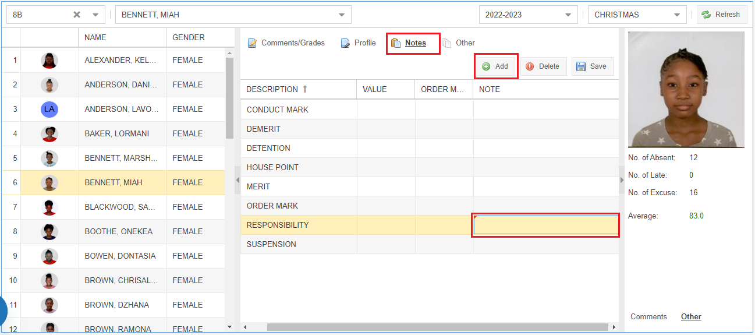Viewport: 755px width, 335px height.
Task: Click the VALUE column header
Action: point(386,89)
